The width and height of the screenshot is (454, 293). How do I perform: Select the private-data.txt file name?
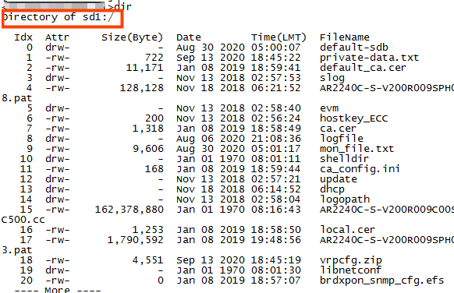coord(369,58)
